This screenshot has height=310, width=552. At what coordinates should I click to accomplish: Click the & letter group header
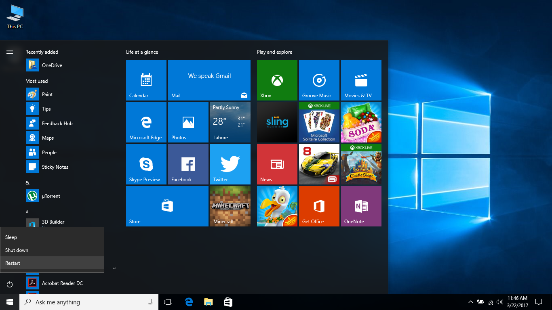pyautogui.click(x=27, y=183)
